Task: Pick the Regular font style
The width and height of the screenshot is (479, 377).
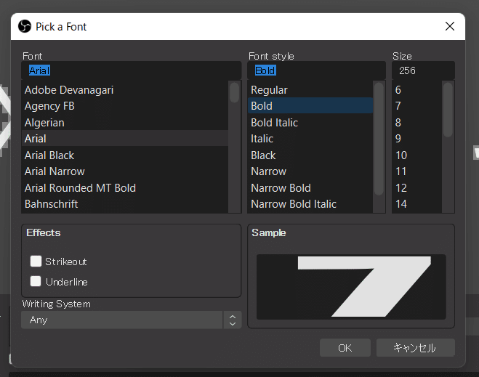Action: [269, 90]
